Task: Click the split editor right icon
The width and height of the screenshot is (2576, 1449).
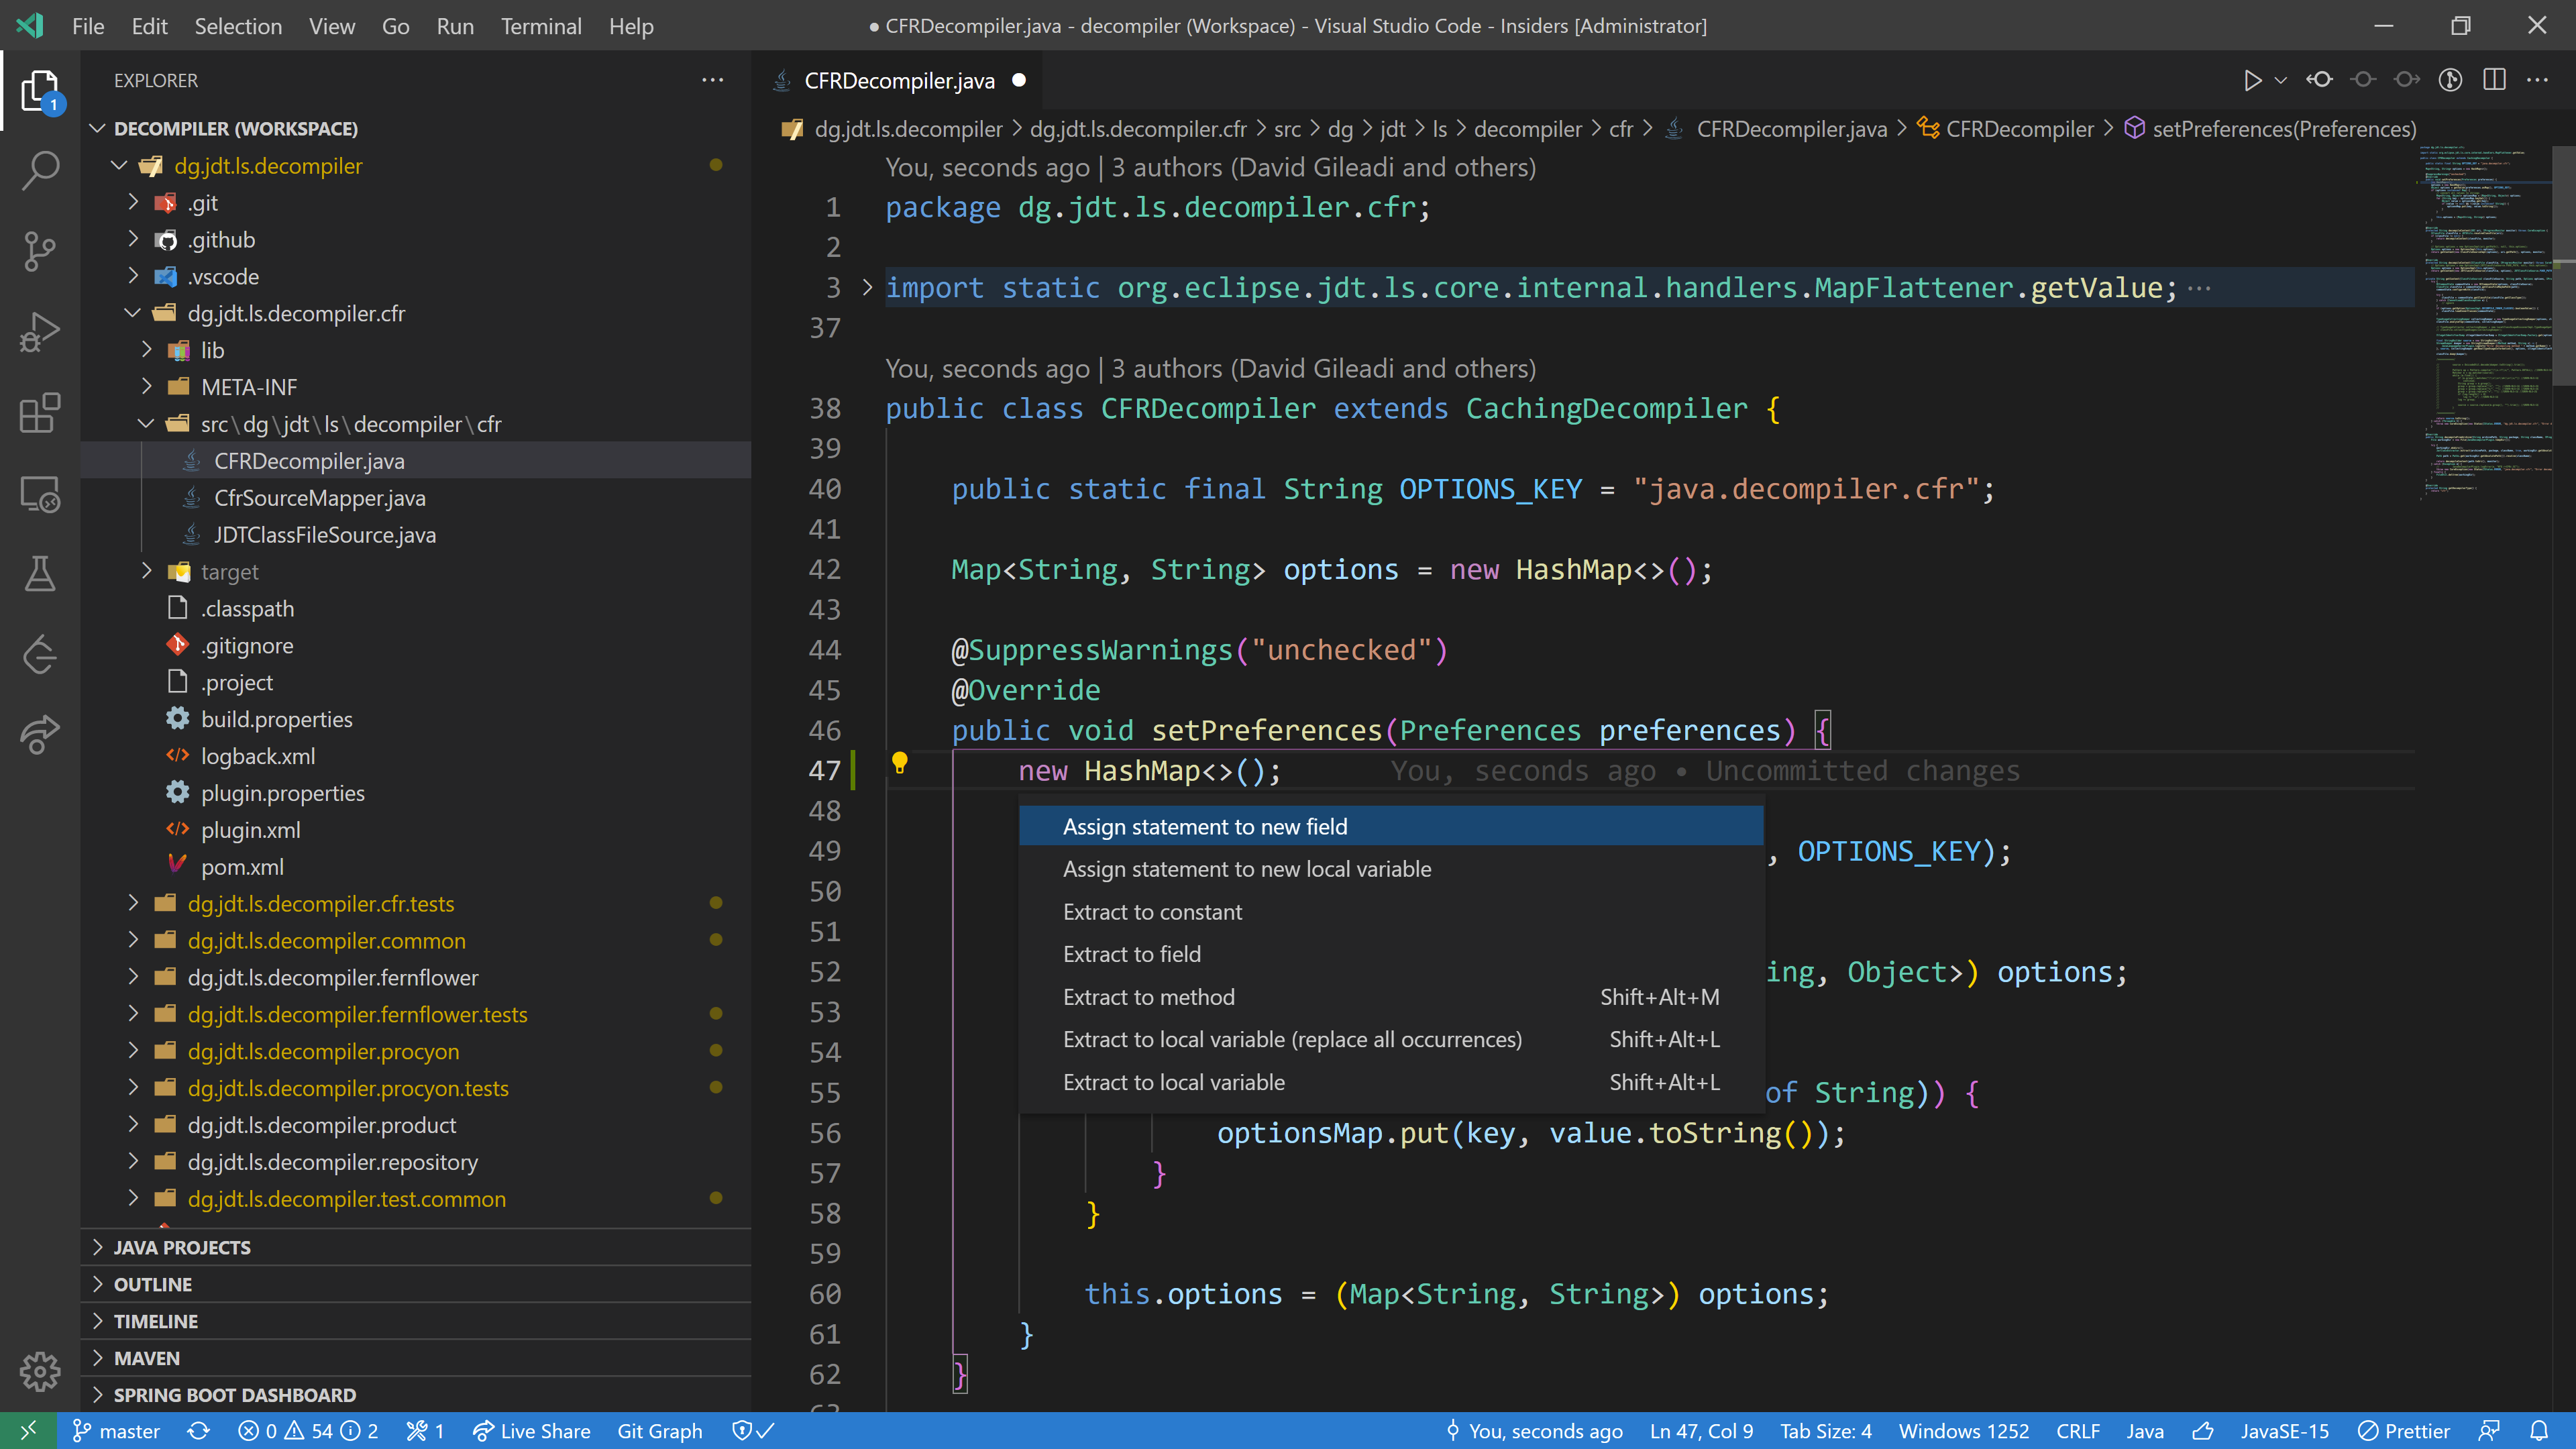Action: tap(2494, 80)
